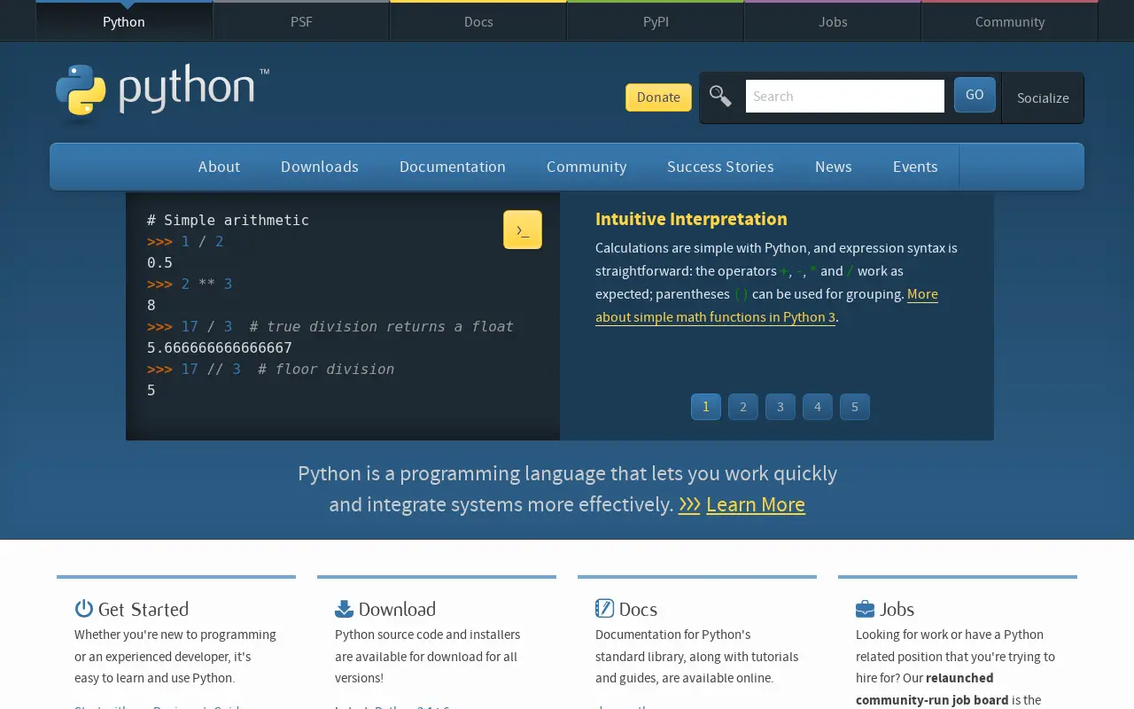
Task: Select the Community top tab
Action: [1010, 21]
